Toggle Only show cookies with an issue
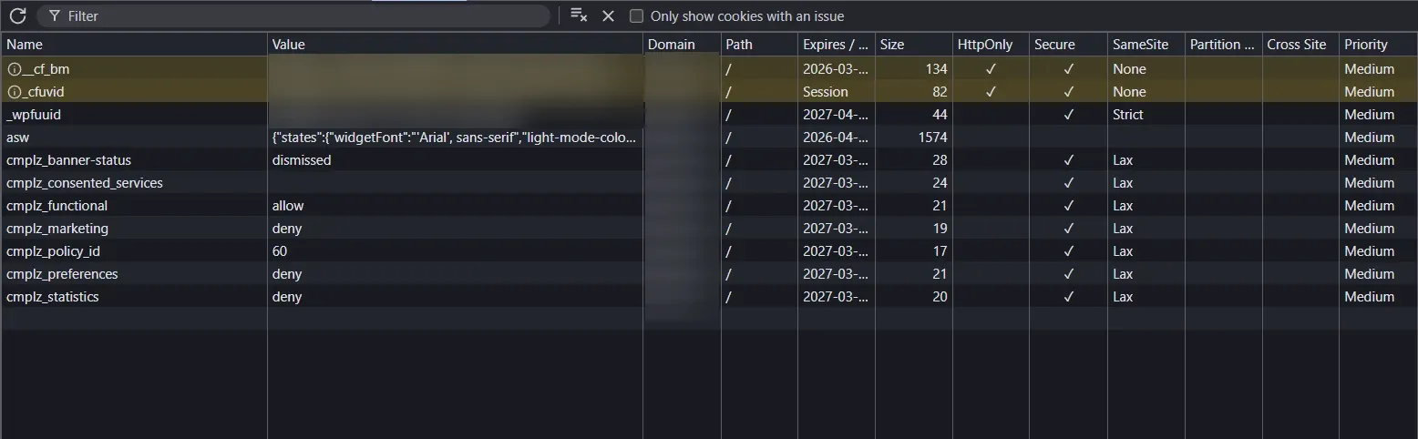Viewport: 1418px width, 439px height. tap(637, 16)
